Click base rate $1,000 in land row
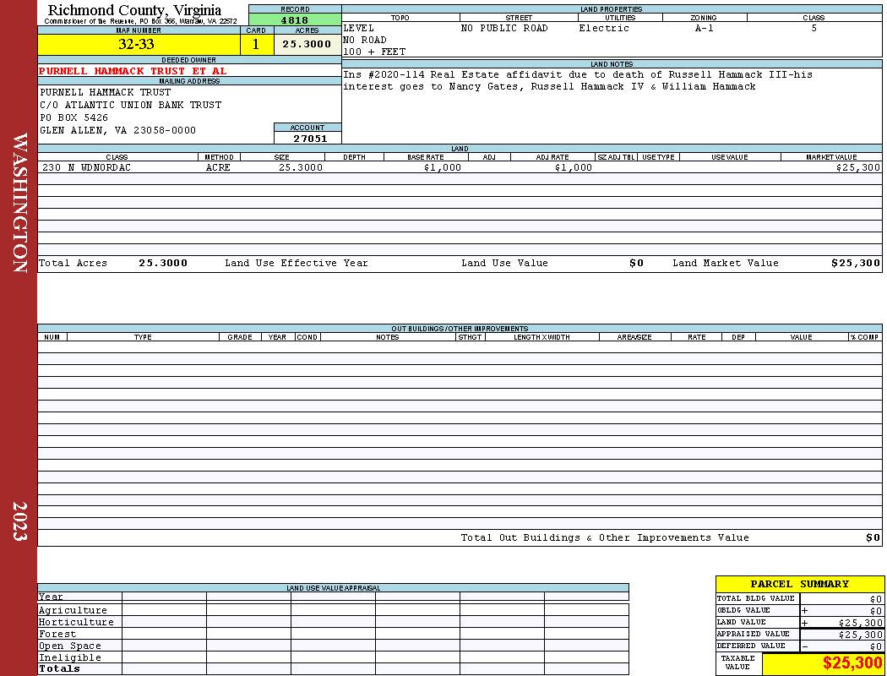Image resolution: width=887 pixels, height=676 pixels. click(x=443, y=167)
